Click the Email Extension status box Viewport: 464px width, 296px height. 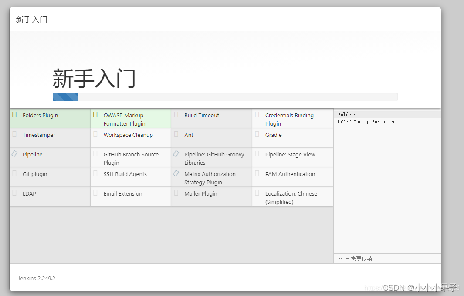pos(95,193)
